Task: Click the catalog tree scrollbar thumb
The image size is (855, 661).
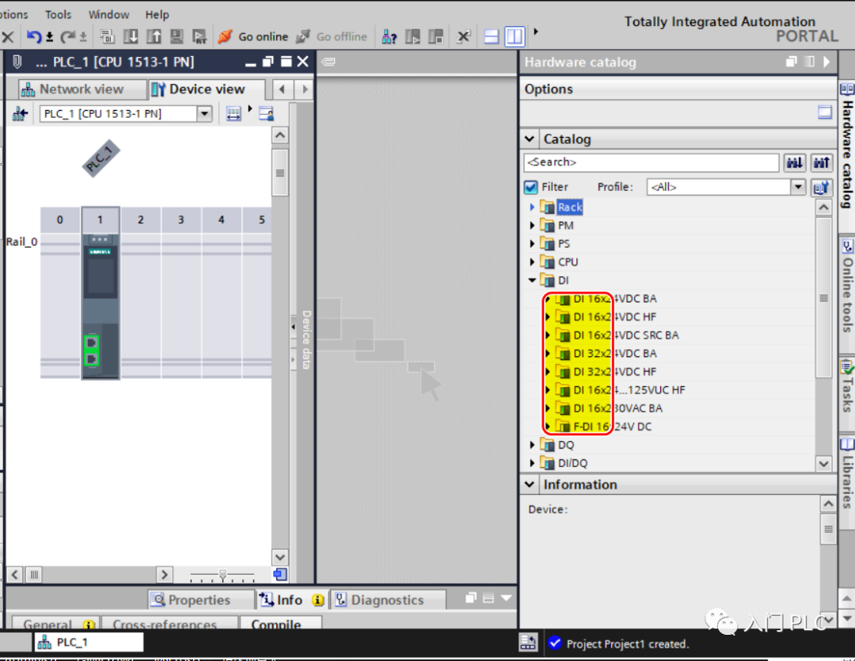Action: (823, 298)
